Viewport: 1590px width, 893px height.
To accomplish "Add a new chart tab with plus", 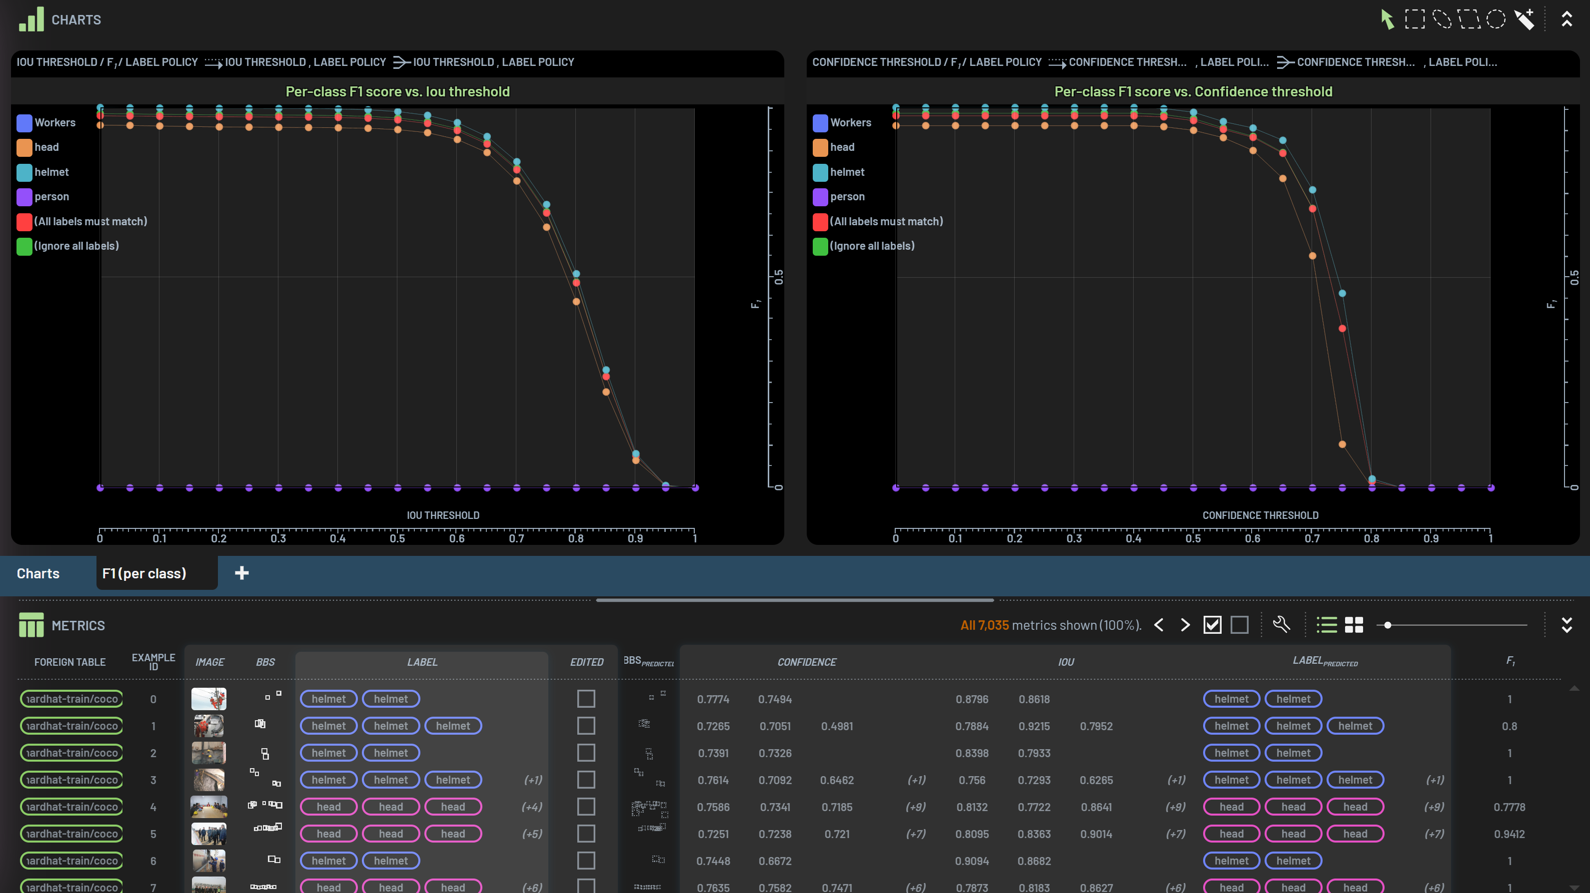I will (x=242, y=573).
